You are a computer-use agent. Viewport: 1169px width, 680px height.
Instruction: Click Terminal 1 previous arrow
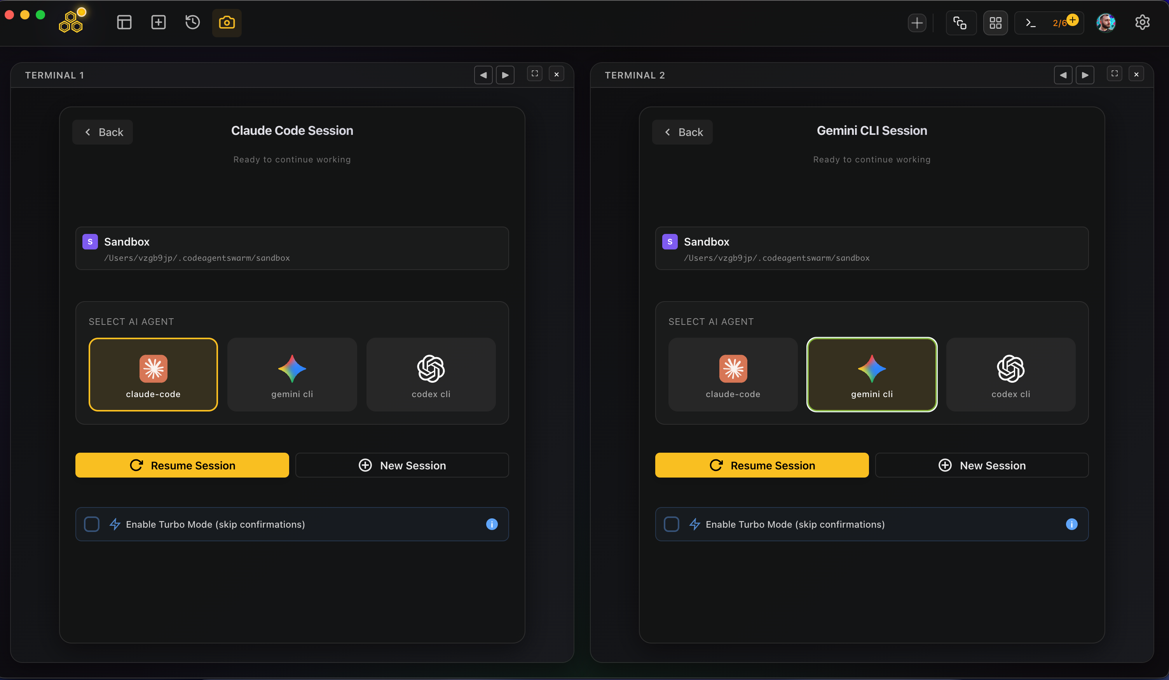click(x=483, y=75)
